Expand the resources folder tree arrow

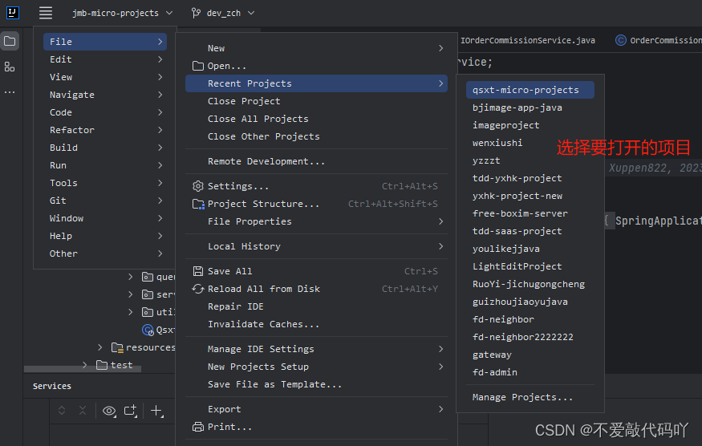[99, 347]
